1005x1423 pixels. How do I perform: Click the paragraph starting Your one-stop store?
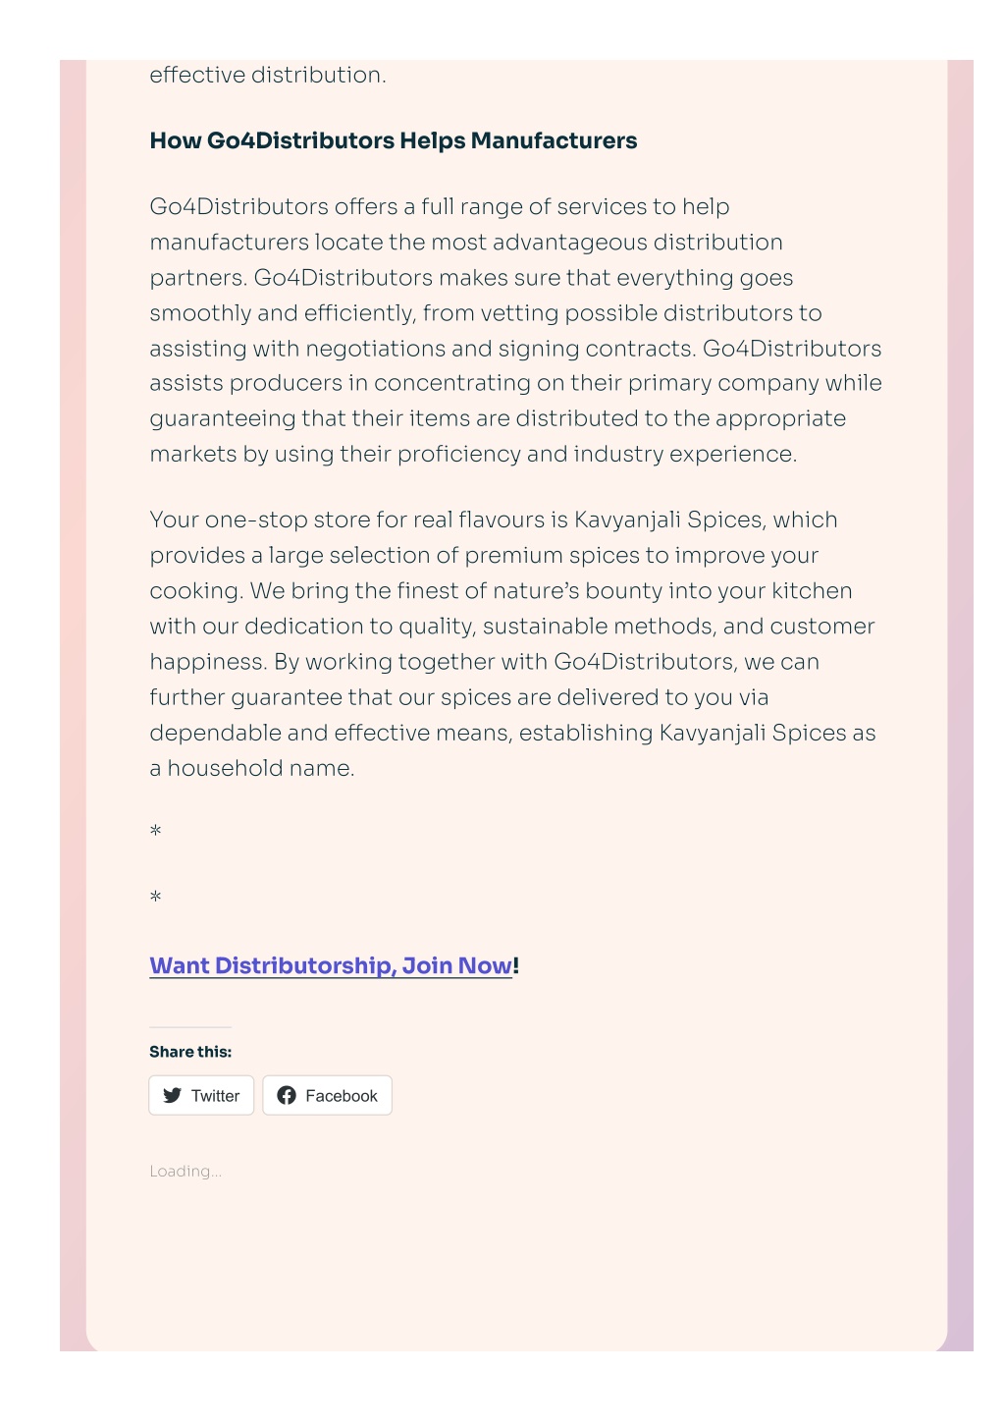[512, 643]
